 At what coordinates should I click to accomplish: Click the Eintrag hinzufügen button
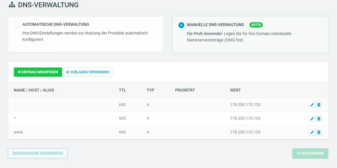point(38,72)
